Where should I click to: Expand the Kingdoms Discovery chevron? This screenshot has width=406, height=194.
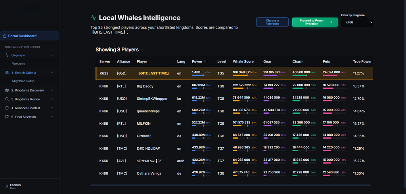coord(52,90)
